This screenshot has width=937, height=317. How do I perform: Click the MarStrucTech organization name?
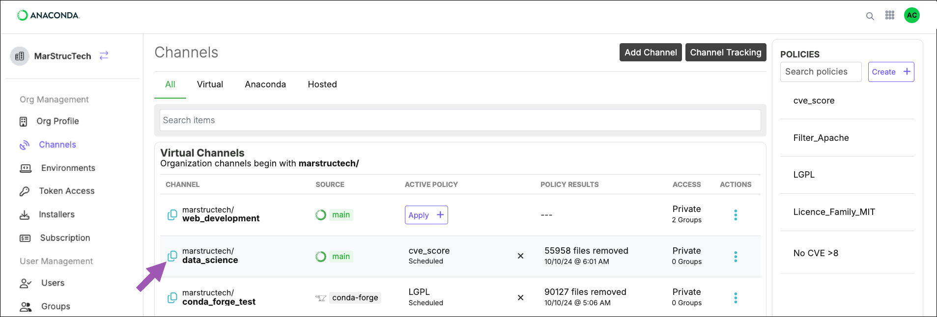pos(62,56)
